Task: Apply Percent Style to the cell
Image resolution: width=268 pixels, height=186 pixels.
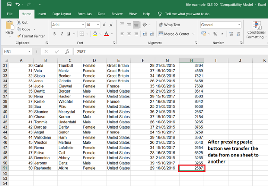Action: (x=214, y=34)
